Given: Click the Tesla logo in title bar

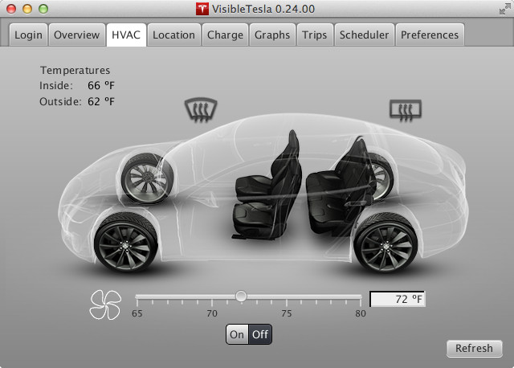Looking at the screenshot, I should click(202, 9).
